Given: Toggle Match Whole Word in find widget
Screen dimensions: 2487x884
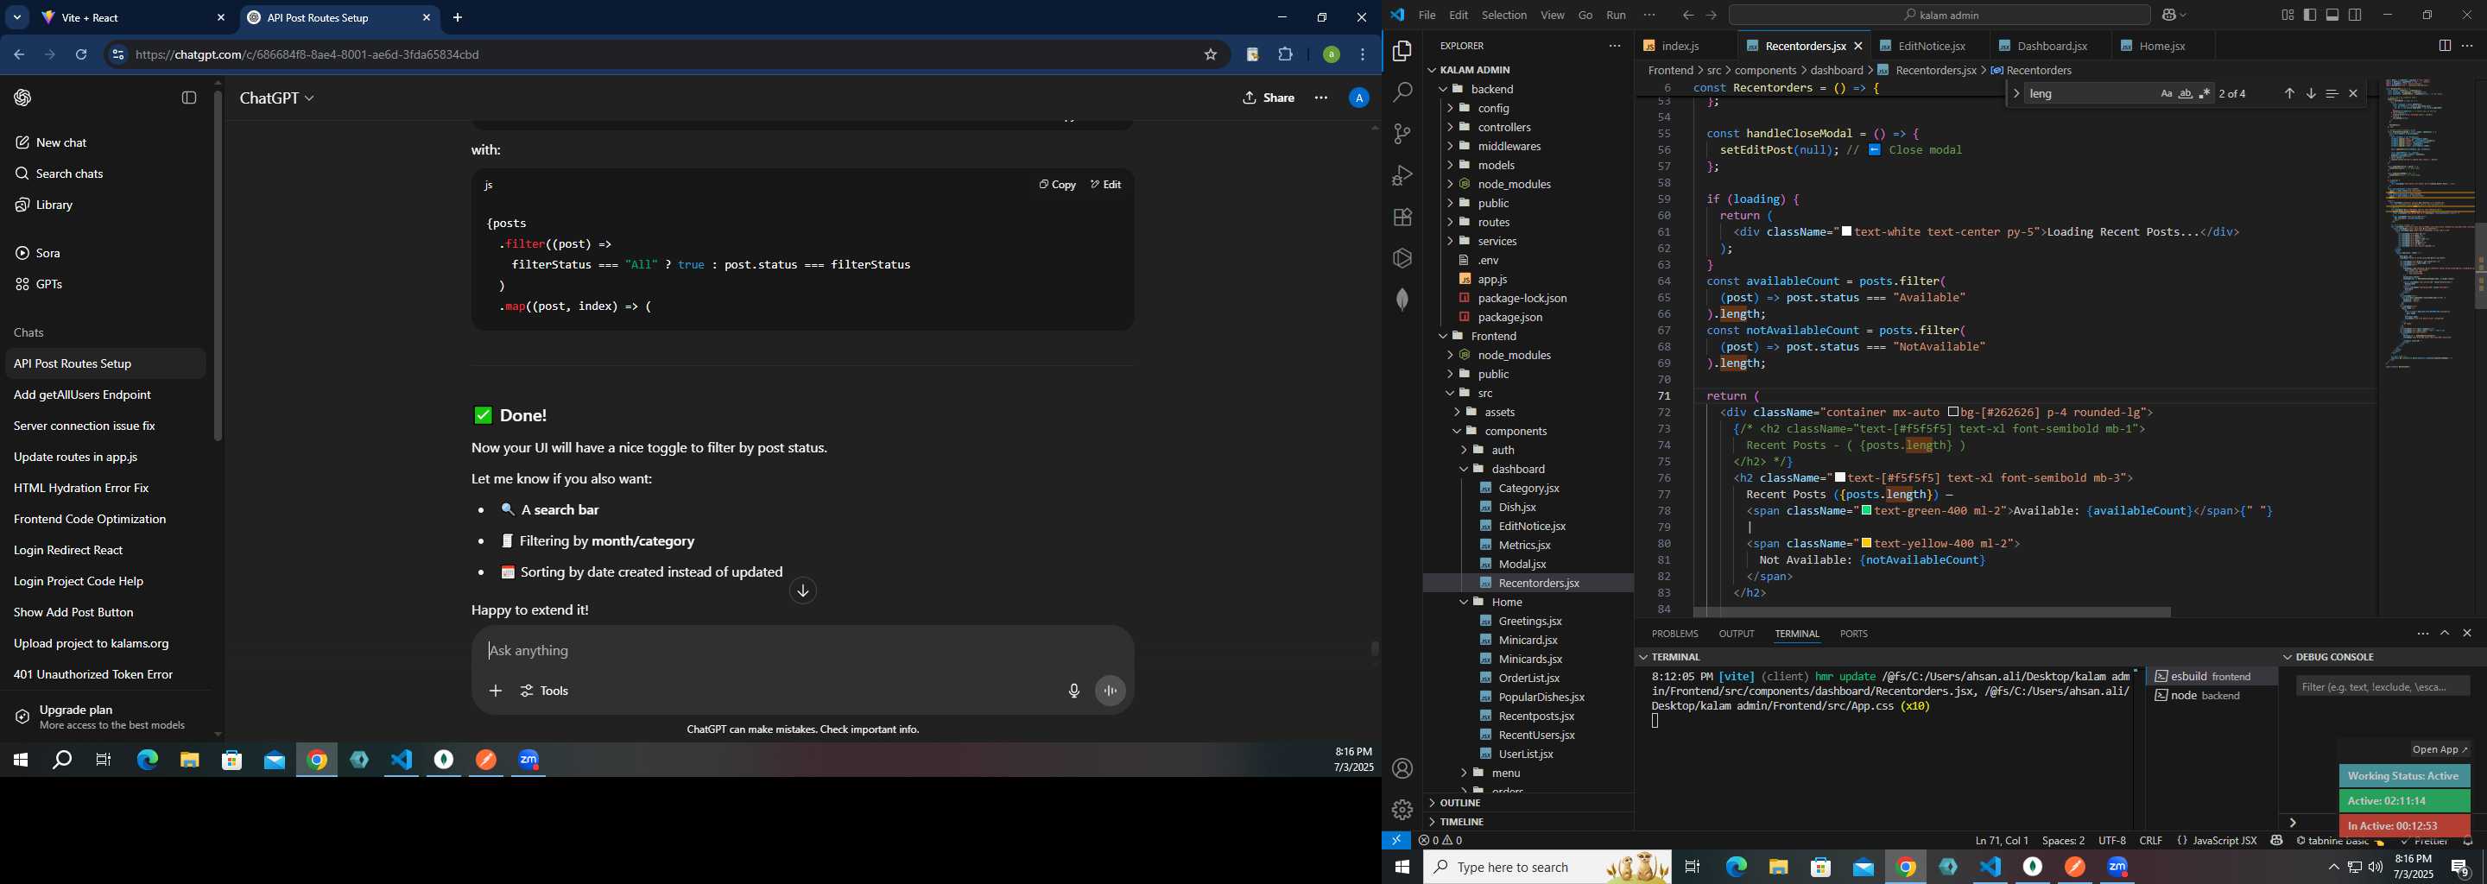Looking at the screenshot, I should point(2186,93).
